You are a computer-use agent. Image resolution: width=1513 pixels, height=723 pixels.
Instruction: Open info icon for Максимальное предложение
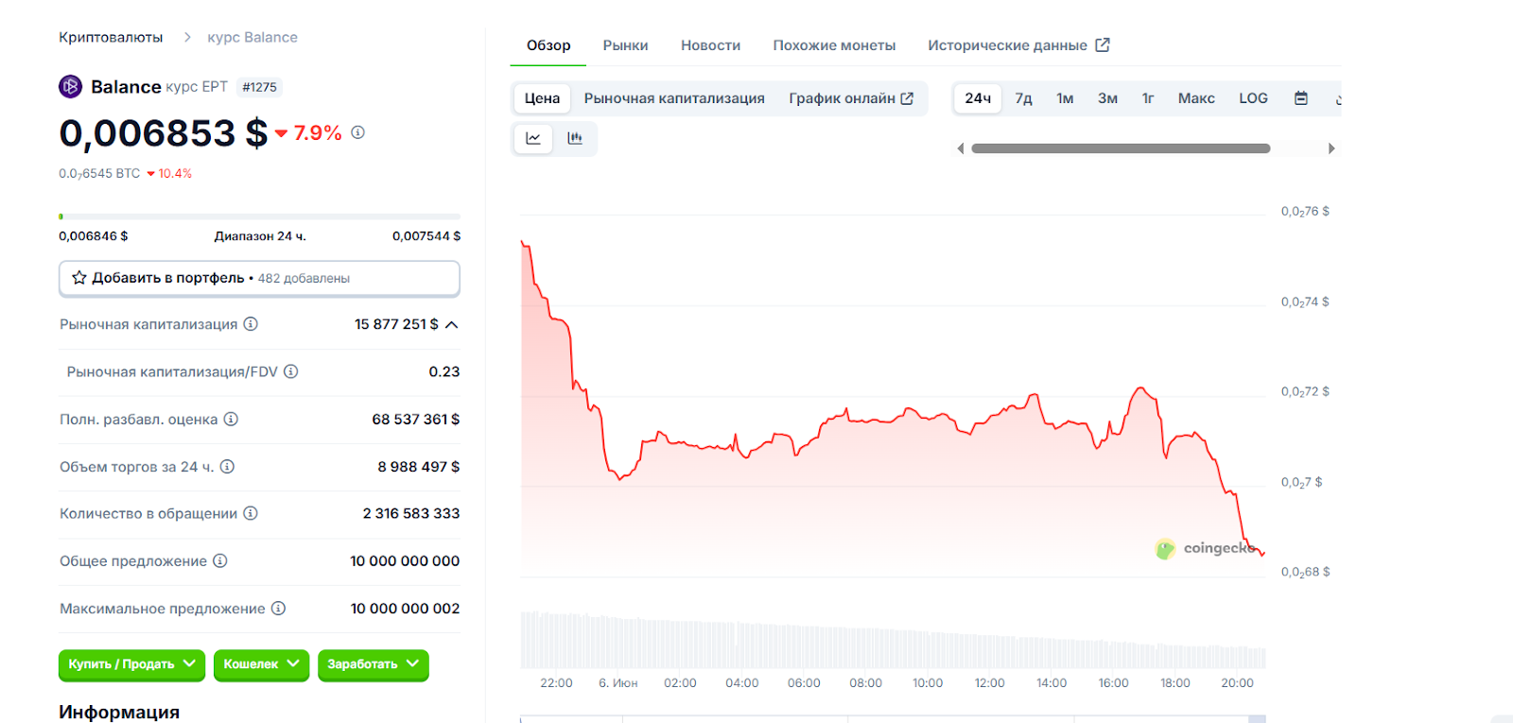(278, 609)
